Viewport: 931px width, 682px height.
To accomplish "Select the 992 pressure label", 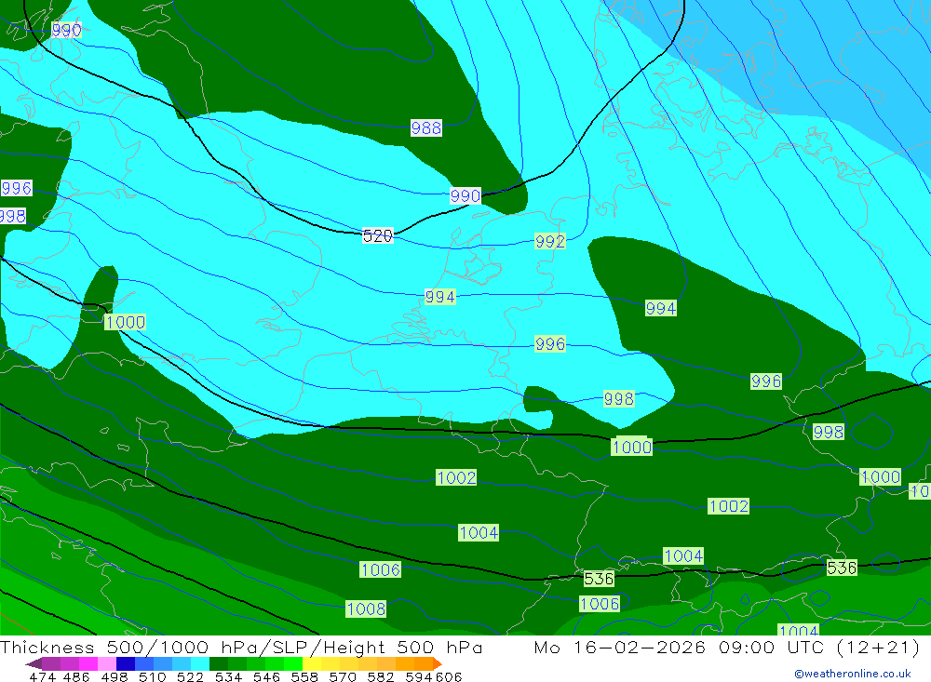I will tap(550, 242).
